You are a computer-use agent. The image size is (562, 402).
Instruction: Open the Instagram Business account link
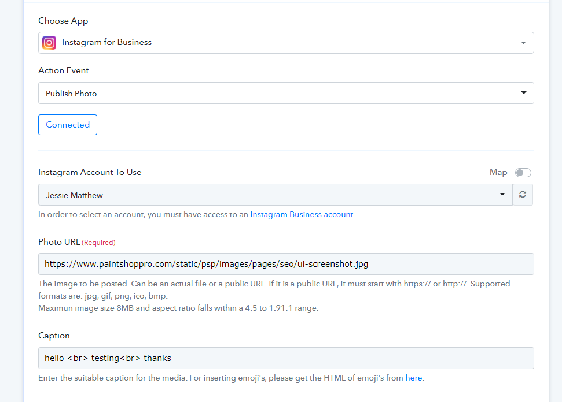click(302, 215)
